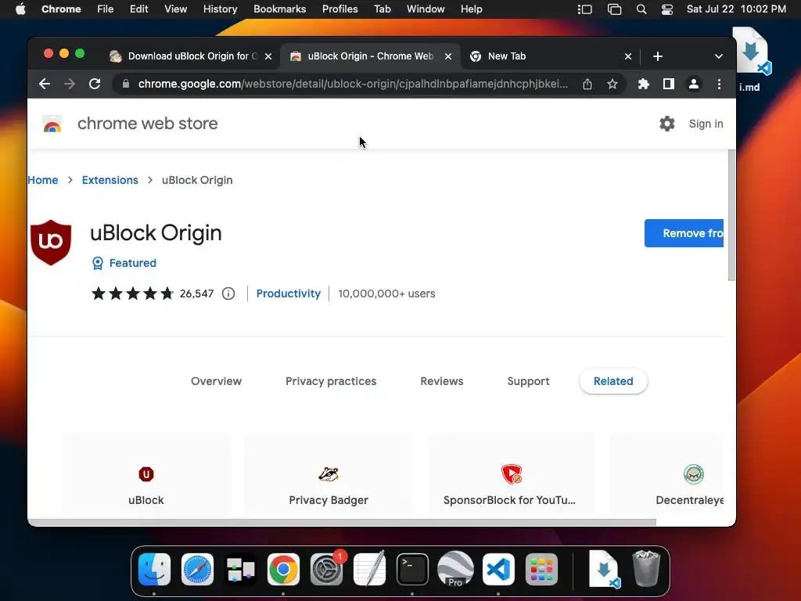This screenshot has width=801, height=601.
Task: Open the Bookmarks menu
Action: click(279, 9)
